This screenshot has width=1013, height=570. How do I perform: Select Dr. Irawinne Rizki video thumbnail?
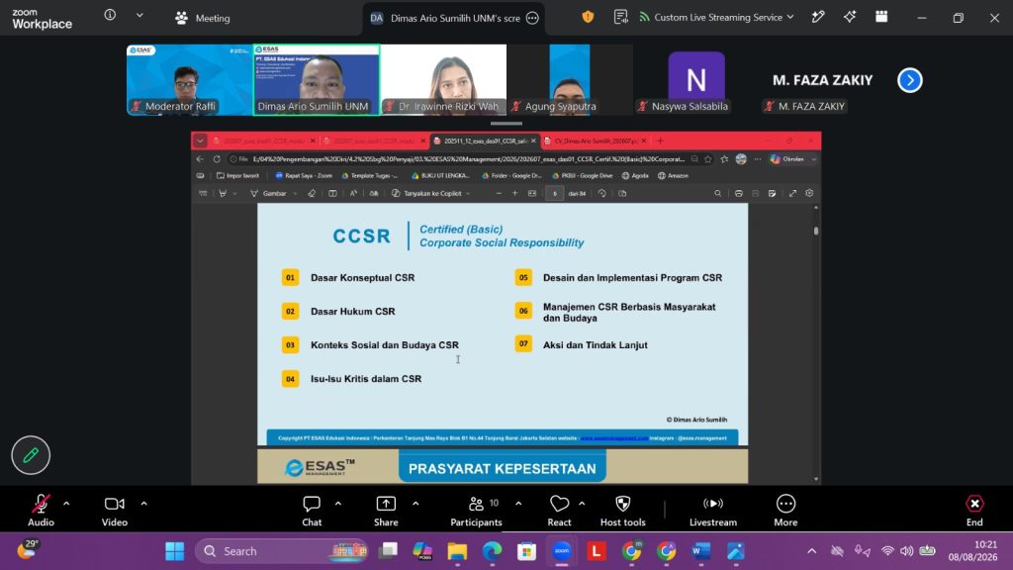443,80
